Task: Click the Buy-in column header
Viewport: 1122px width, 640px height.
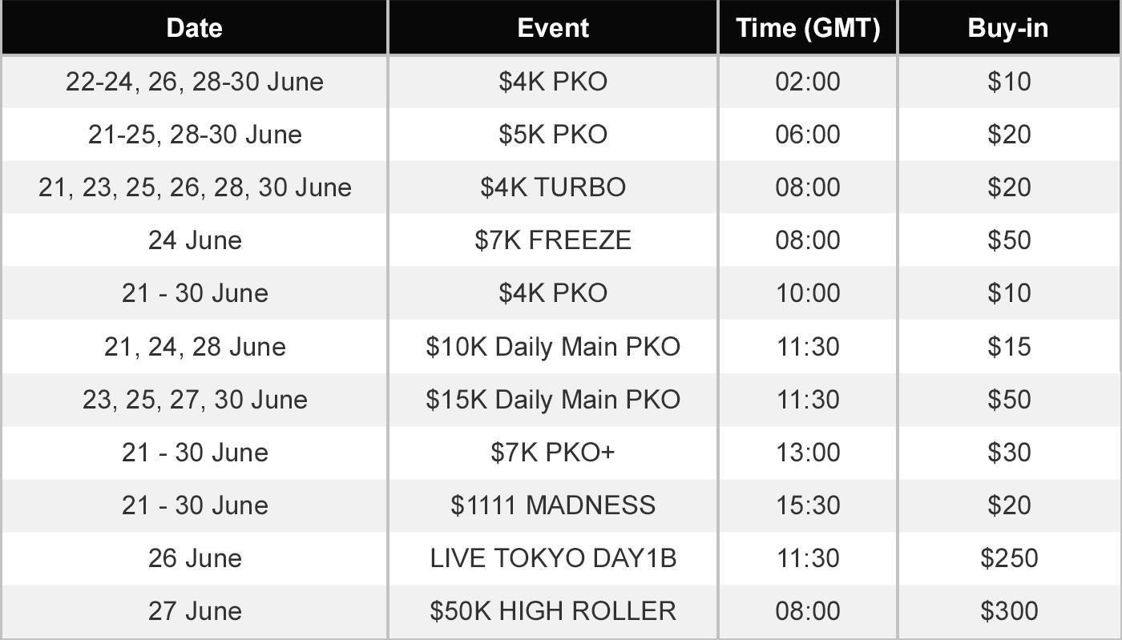Action: point(1008,28)
